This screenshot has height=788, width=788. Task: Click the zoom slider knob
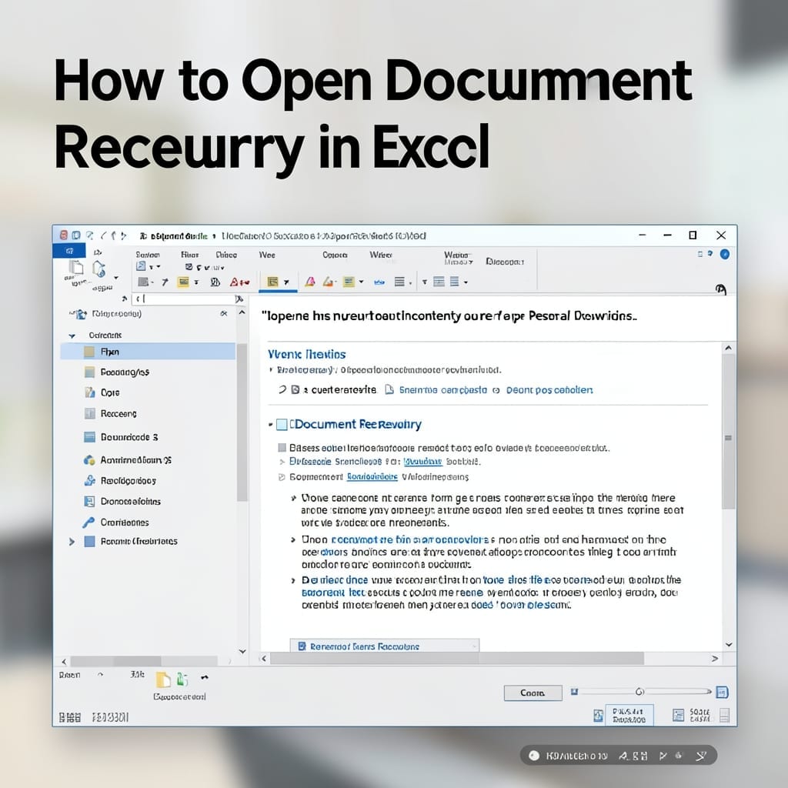[639, 692]
